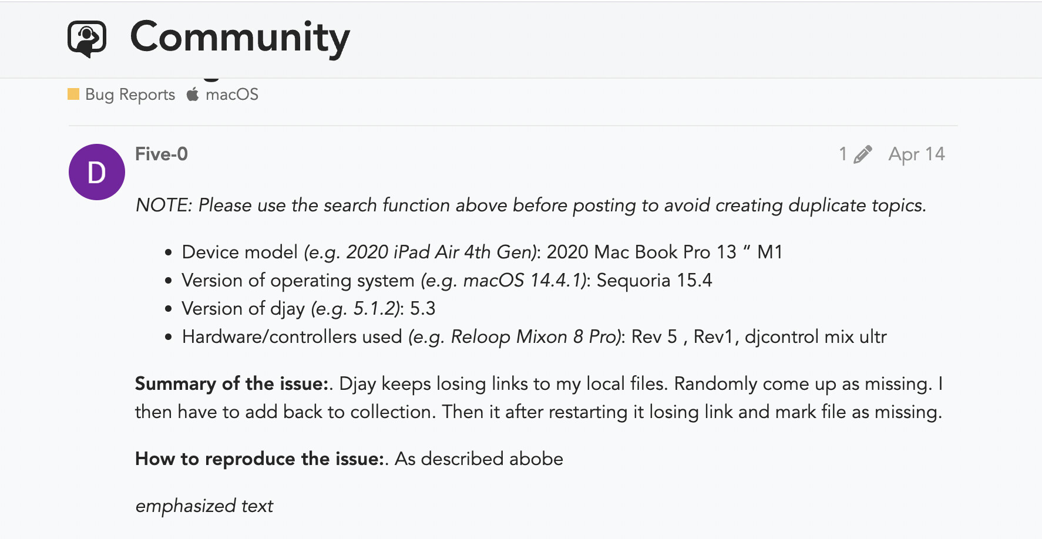1042x539 pixels.
Task: Click the operating system version bullet line
Action: coord(446,280)
